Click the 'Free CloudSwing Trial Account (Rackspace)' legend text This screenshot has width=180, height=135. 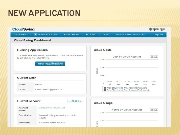(128, 90)
